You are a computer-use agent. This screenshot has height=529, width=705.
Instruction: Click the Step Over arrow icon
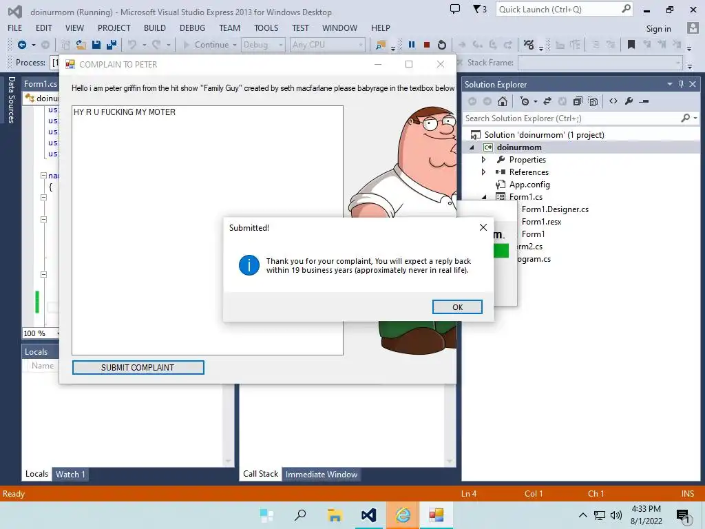point(493,45)
